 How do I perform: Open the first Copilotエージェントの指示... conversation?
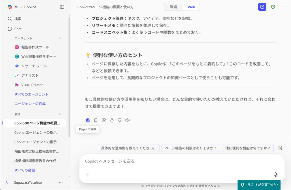click(x=37, y=132)
